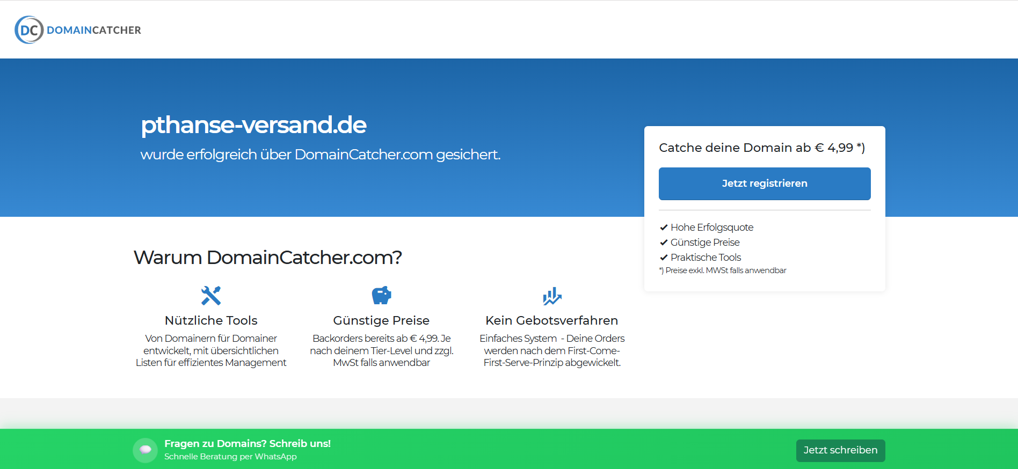Viewport: 1018px width, 469px height.
Task: Click the Kein Gebotsverfahren heading
Action: [551, 320]
